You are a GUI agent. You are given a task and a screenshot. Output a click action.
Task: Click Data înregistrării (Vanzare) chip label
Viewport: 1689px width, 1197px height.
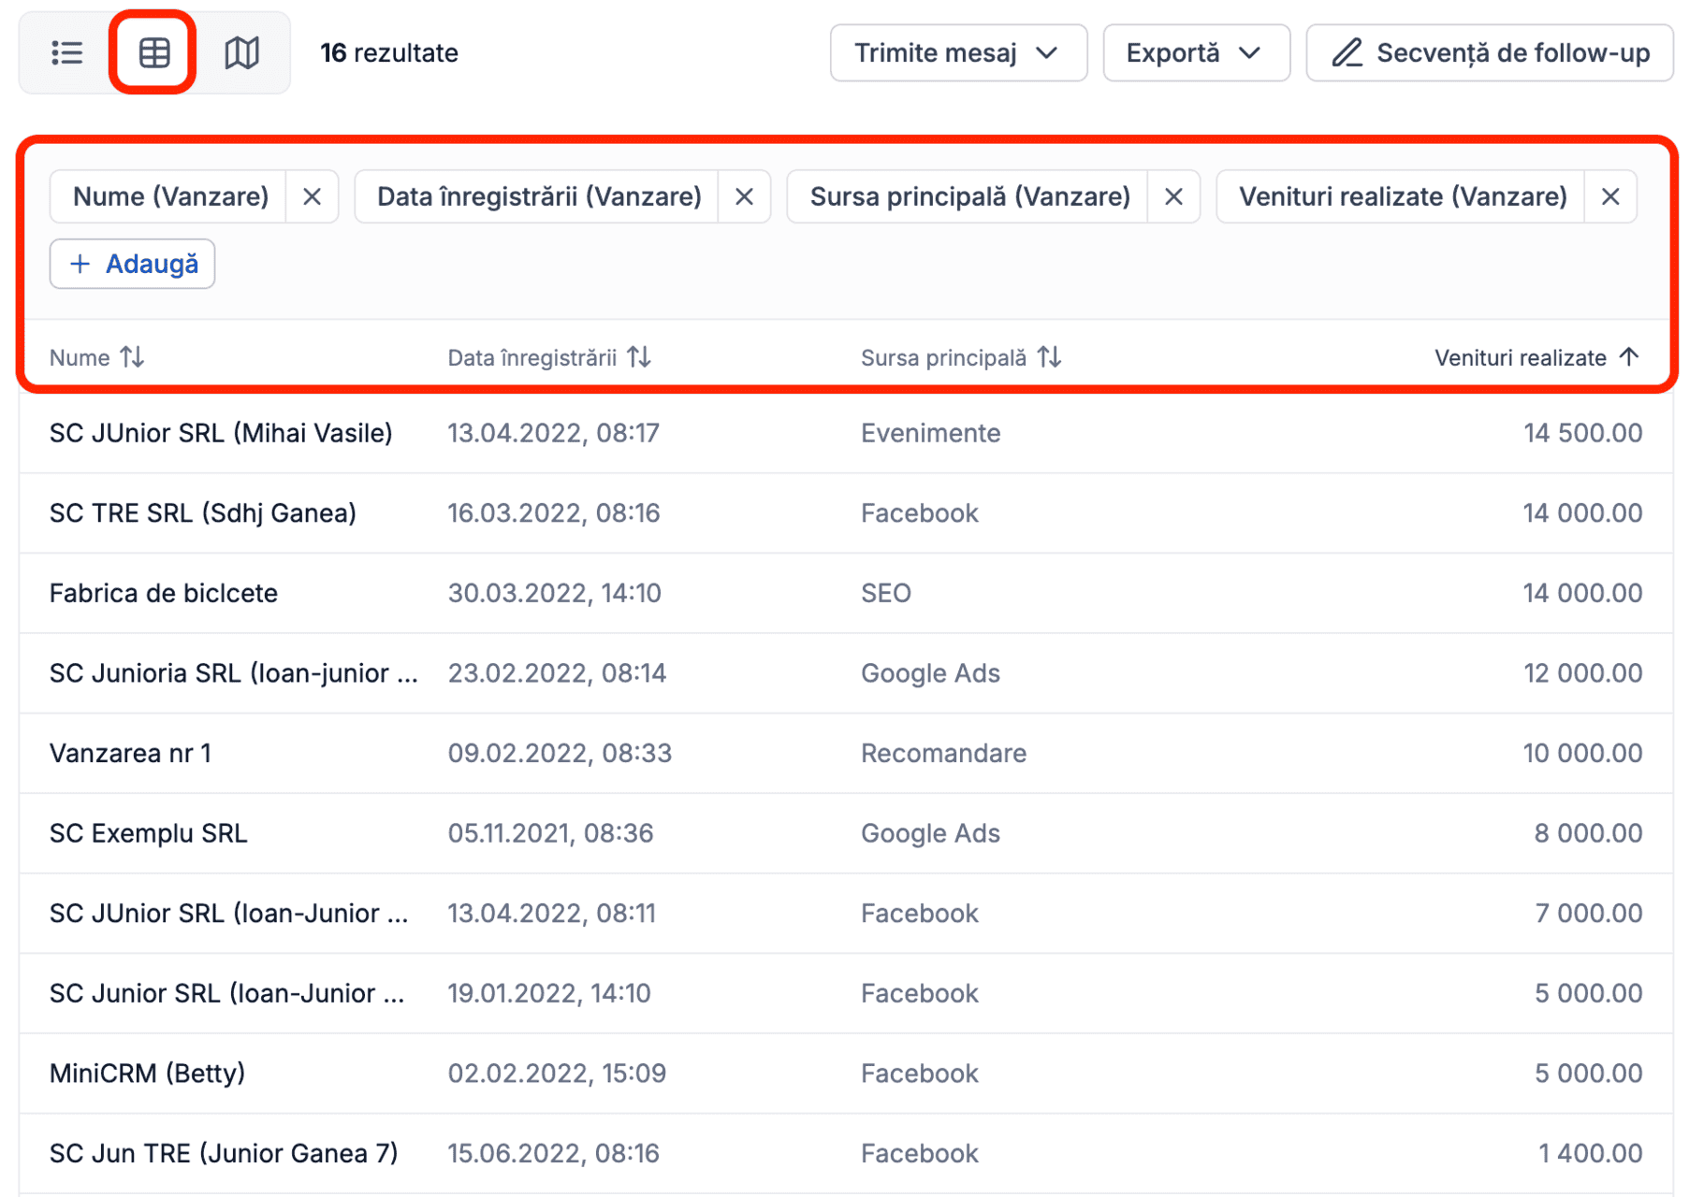click(539, 196)
